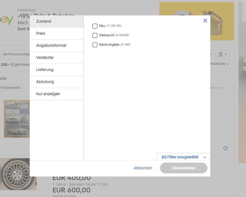
Task: Close the filter dialog with X
Action: tap(205, 21)
